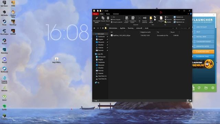Open the Dosya file menu tab
Image resolution: width=220 pixels, height=124 pixels.
click(96, 14)
